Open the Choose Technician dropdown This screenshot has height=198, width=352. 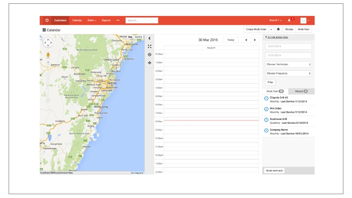pyautogui.click(x=288, y=64)
